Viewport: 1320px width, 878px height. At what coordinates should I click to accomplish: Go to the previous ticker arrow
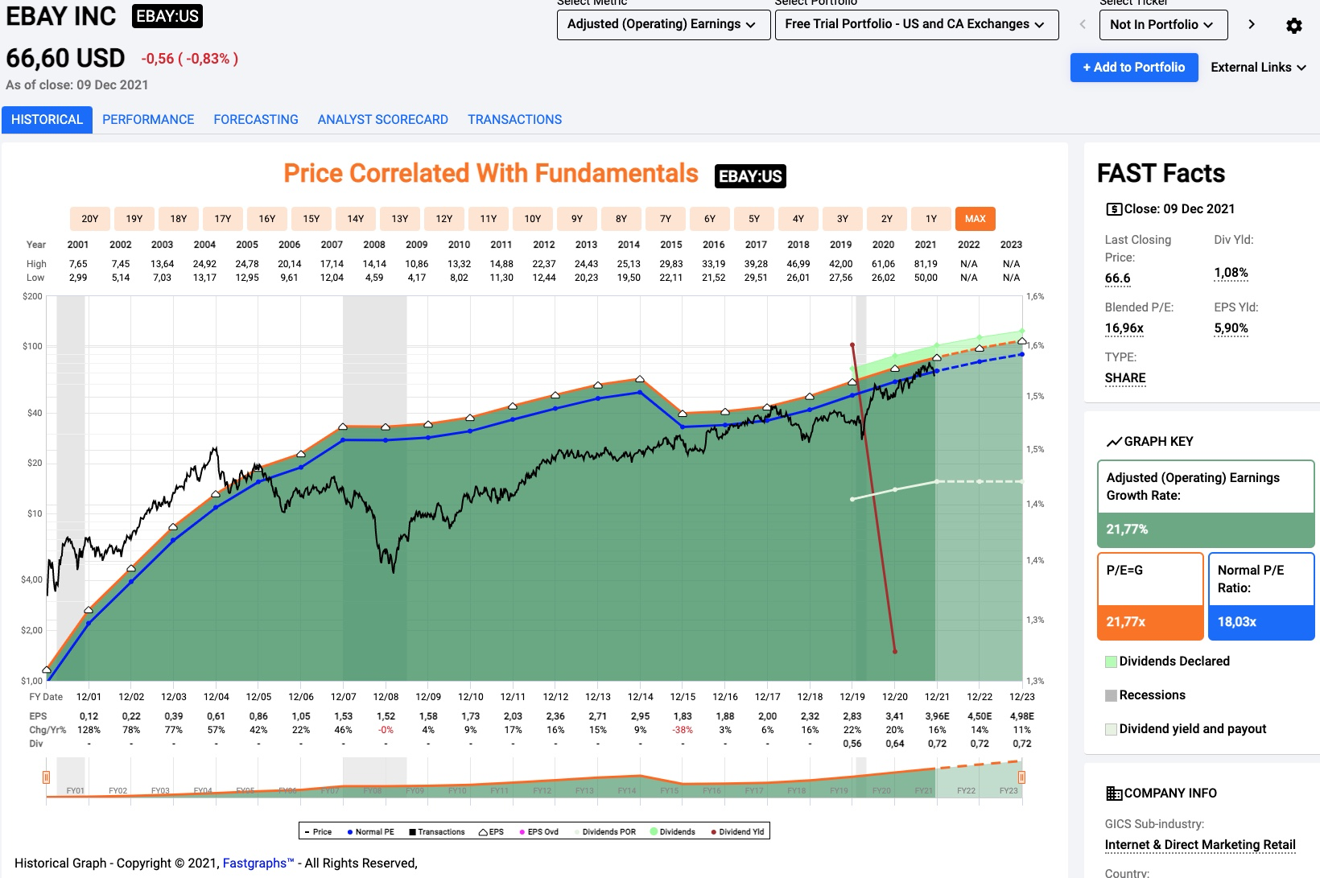click(1083, 25)
